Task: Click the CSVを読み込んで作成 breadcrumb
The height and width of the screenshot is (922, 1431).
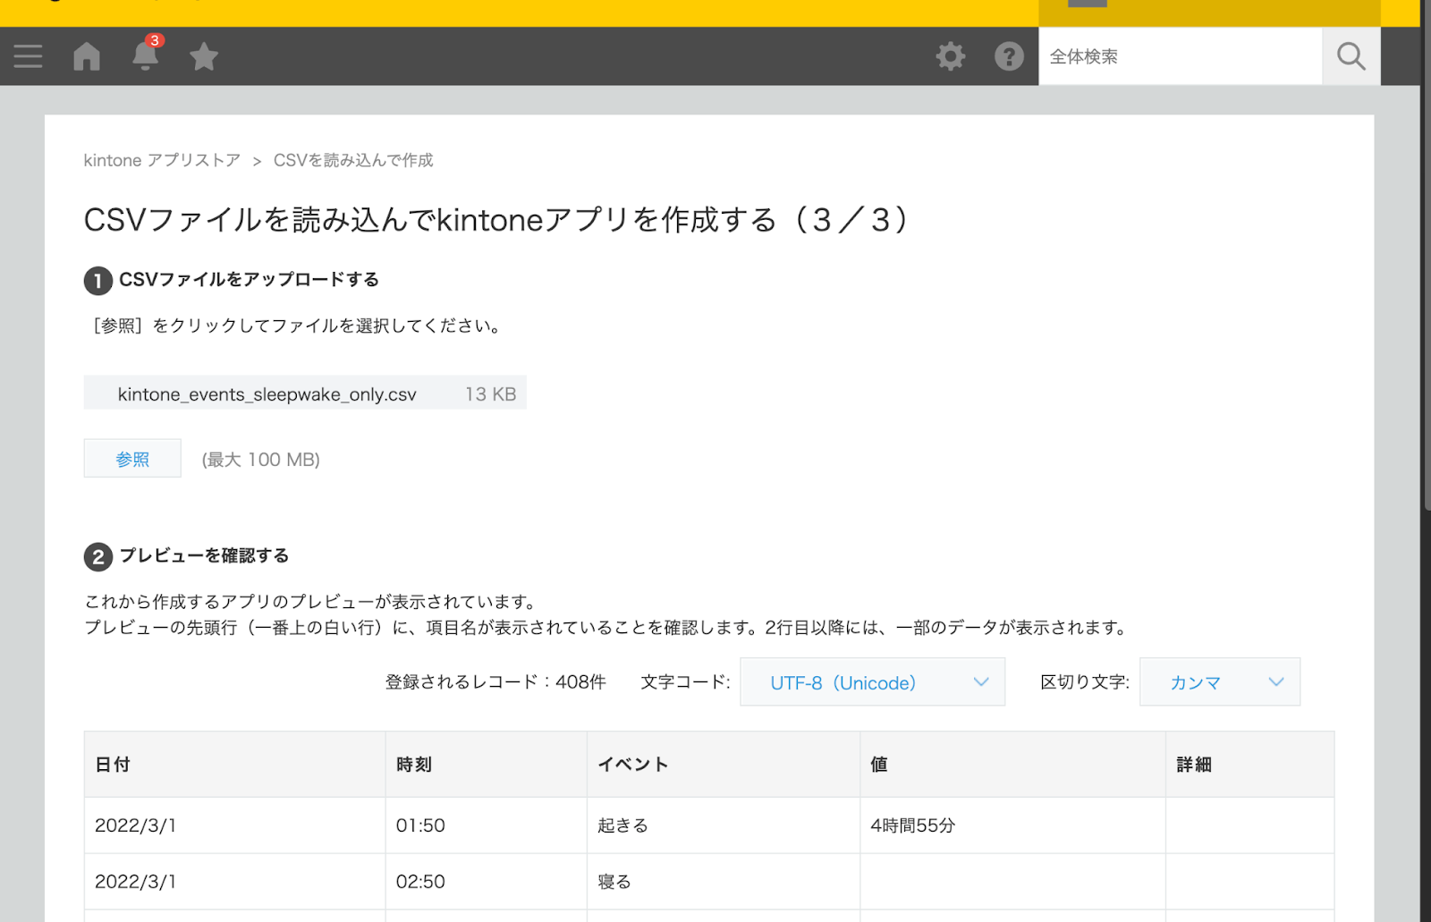Action: pyautogui.click(x=353, y=160)
